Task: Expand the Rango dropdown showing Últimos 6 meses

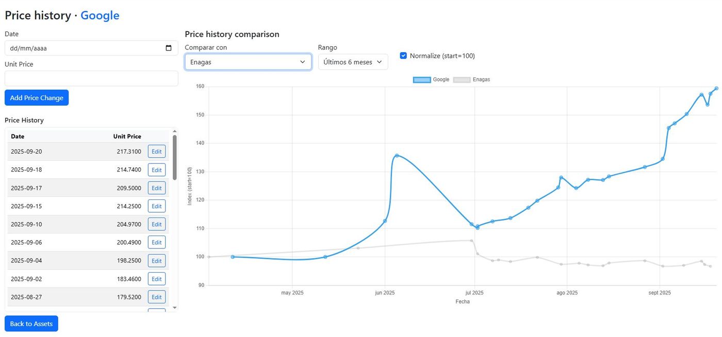Action: pos(353,61)
